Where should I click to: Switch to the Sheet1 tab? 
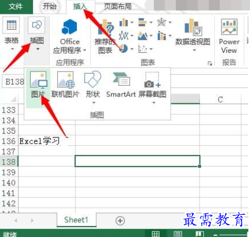pos(76,220)
